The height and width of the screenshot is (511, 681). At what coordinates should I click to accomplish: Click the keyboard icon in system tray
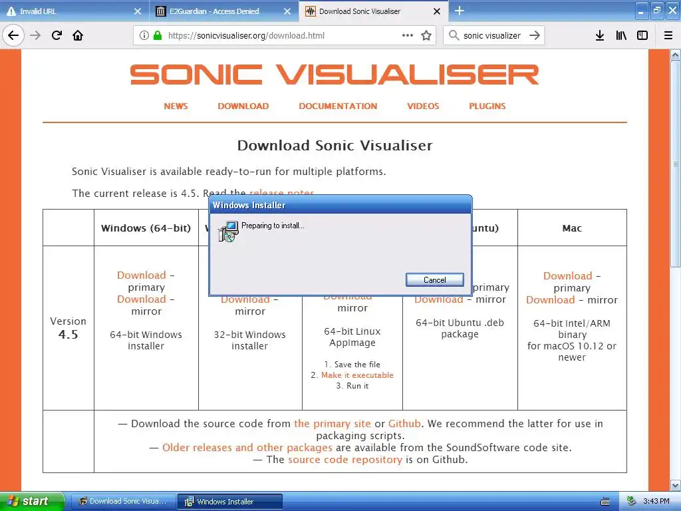tap(605, 502)
